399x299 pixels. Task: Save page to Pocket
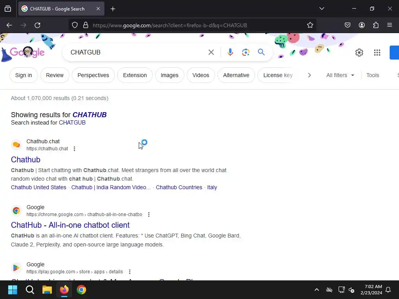pos(347,25)
